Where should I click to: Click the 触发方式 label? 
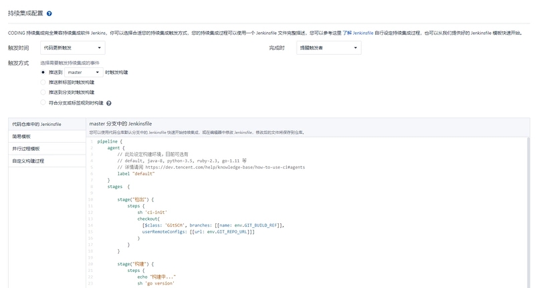[x=19, y=63]
